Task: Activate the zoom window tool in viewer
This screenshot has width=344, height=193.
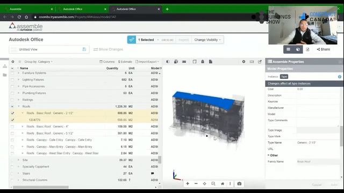Action: click(213, 183)
